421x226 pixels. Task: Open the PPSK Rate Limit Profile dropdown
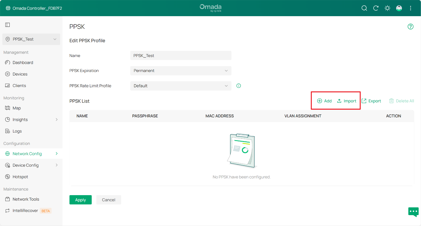click(181, 86)
